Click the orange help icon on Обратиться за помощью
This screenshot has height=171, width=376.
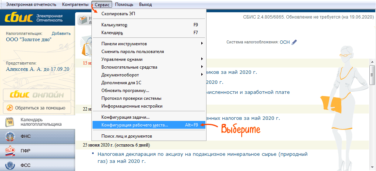click(x=10, y=108)
